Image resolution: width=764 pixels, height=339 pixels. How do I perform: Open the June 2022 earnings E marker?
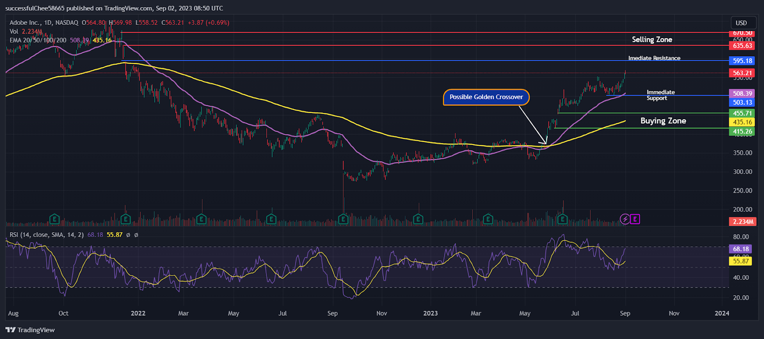click(271, 219)
